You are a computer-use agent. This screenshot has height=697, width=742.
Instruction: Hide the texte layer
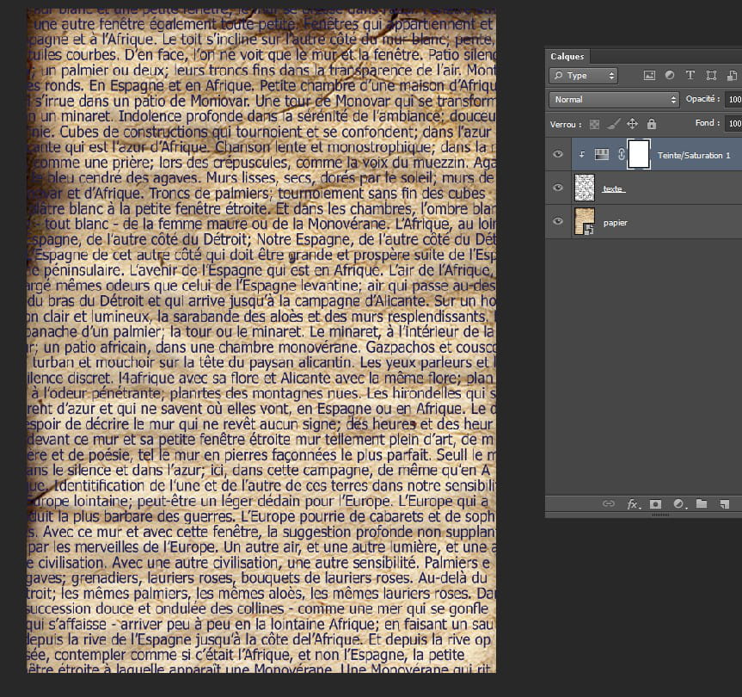558,188
